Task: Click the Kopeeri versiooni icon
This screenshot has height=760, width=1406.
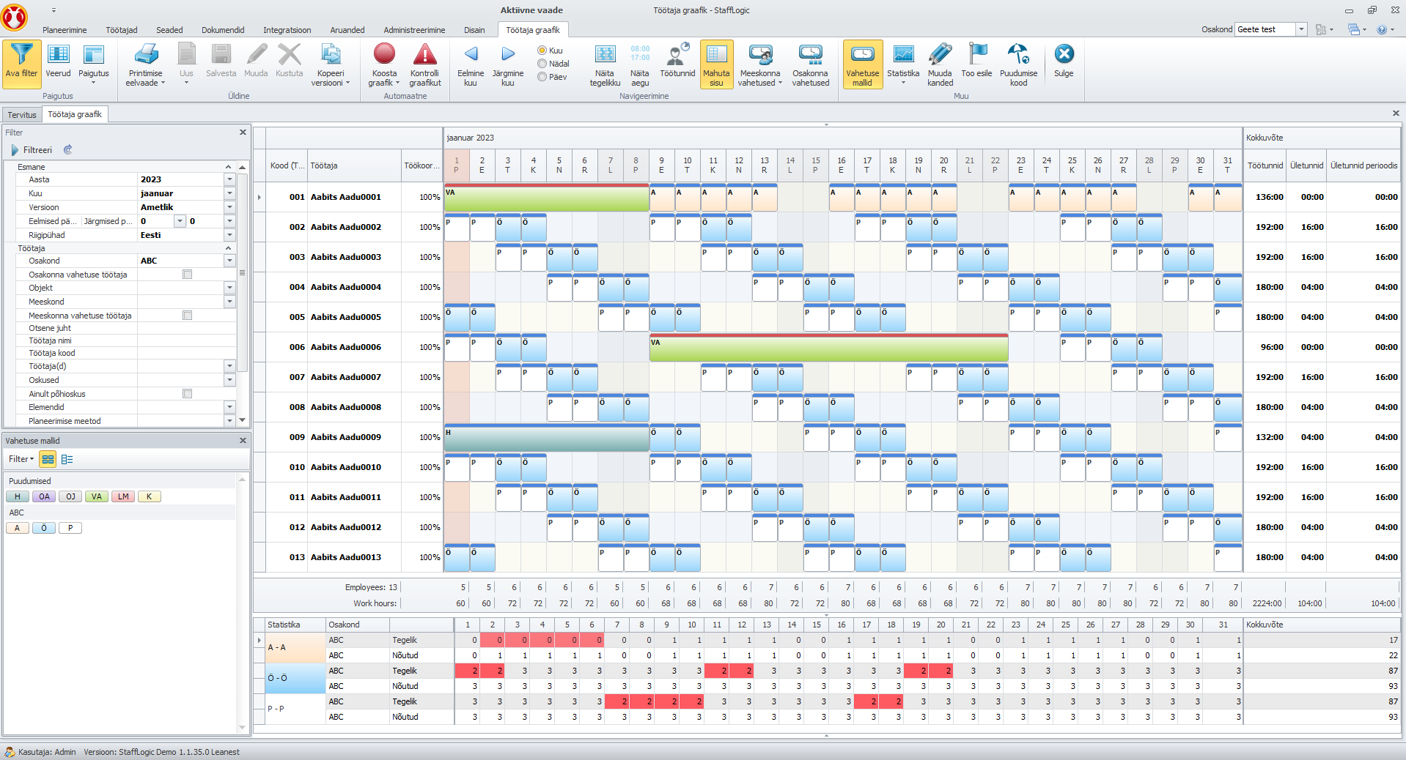Action: [x=331, y=55]
